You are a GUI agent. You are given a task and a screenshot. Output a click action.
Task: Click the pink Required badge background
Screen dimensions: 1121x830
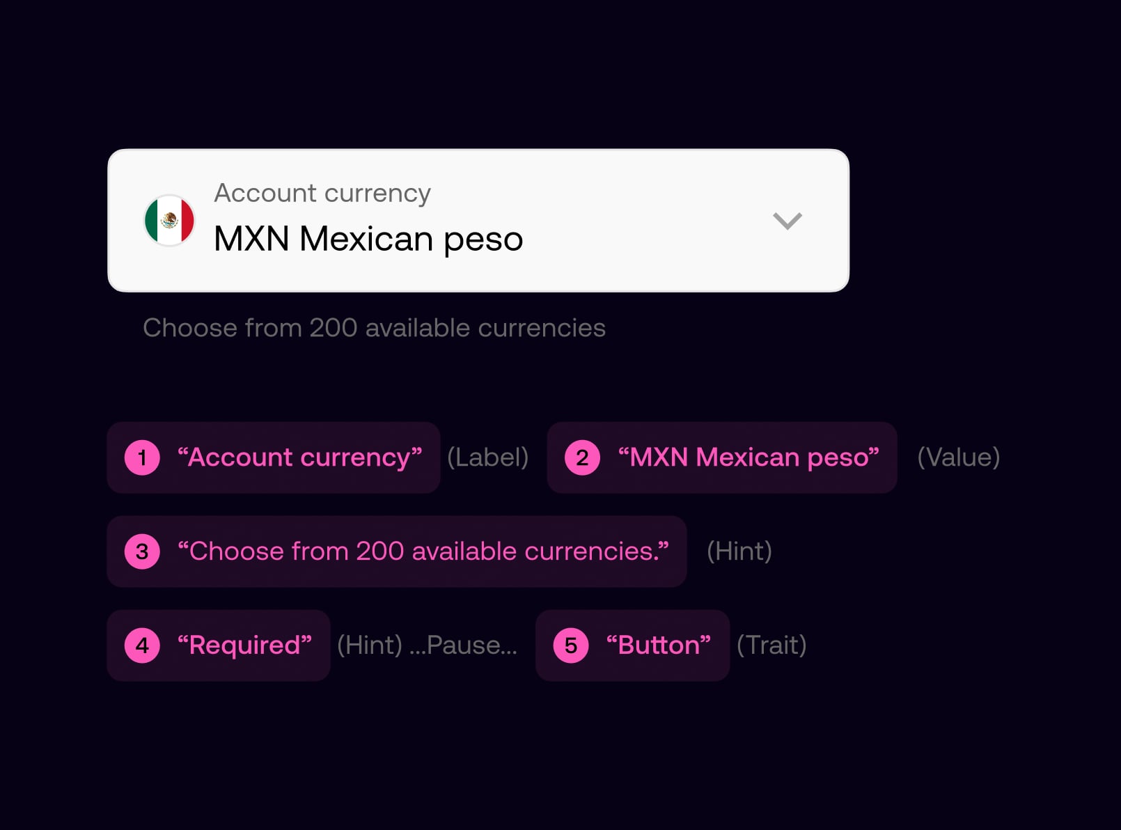point(218,645)
